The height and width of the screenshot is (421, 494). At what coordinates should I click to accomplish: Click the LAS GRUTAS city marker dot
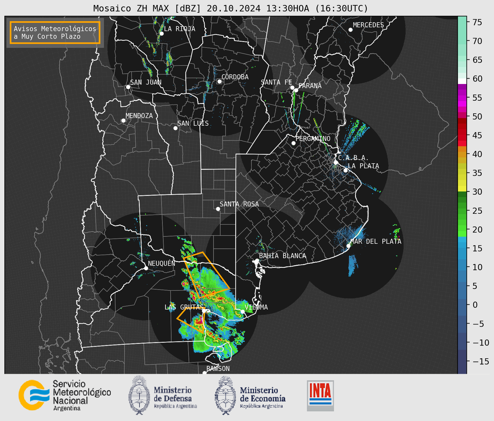tap(204, 311)
